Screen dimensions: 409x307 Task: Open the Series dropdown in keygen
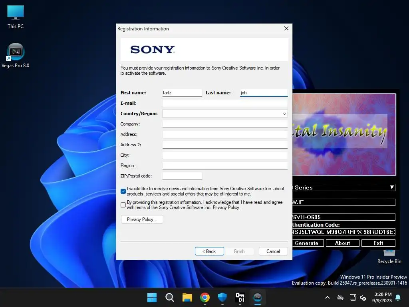pos(344,187)
